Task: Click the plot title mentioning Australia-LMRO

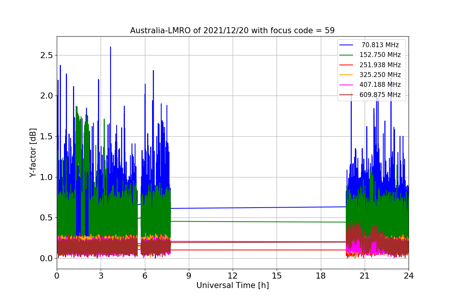Action: point(232,31)
